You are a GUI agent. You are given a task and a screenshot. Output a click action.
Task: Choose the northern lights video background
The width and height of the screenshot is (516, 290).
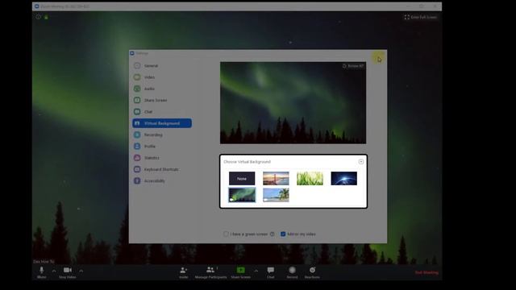click(242, 195)
